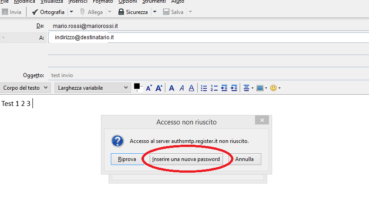Click the A recipient address field
The height and width of the screenshot is (211, 369).
click(209, 37)
